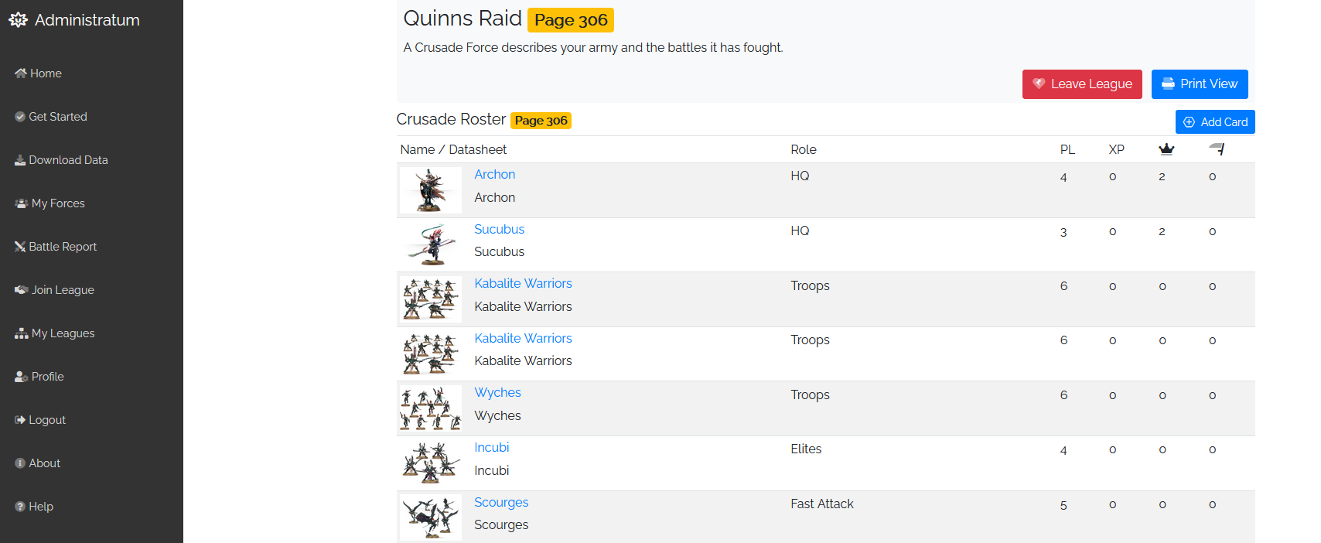Click the My Leagues hierarchy icon
This screenshot has height=543, width=1321.
[21, 333]
